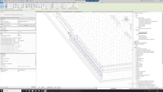
Task: Click the Windows Start button
Action: (x=2, y=91)
